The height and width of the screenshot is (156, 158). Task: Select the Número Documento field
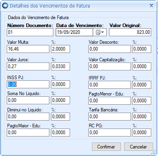coord(30,32)
